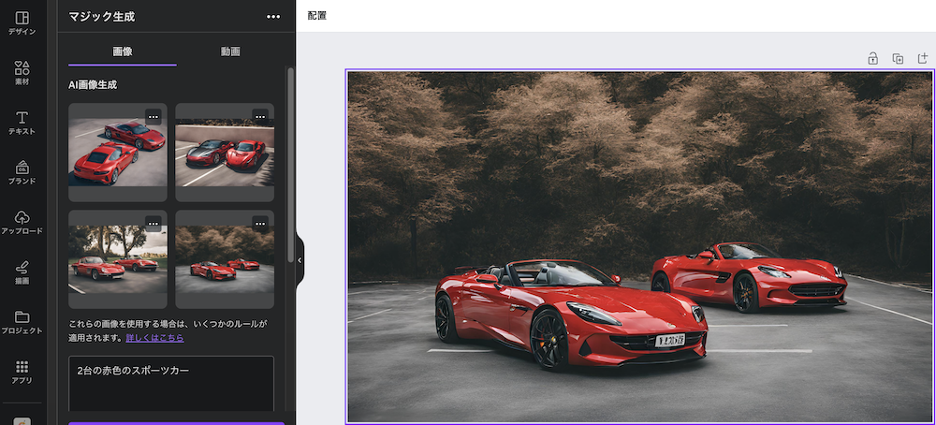Select thumbnail of two red coupes from above

118,153
